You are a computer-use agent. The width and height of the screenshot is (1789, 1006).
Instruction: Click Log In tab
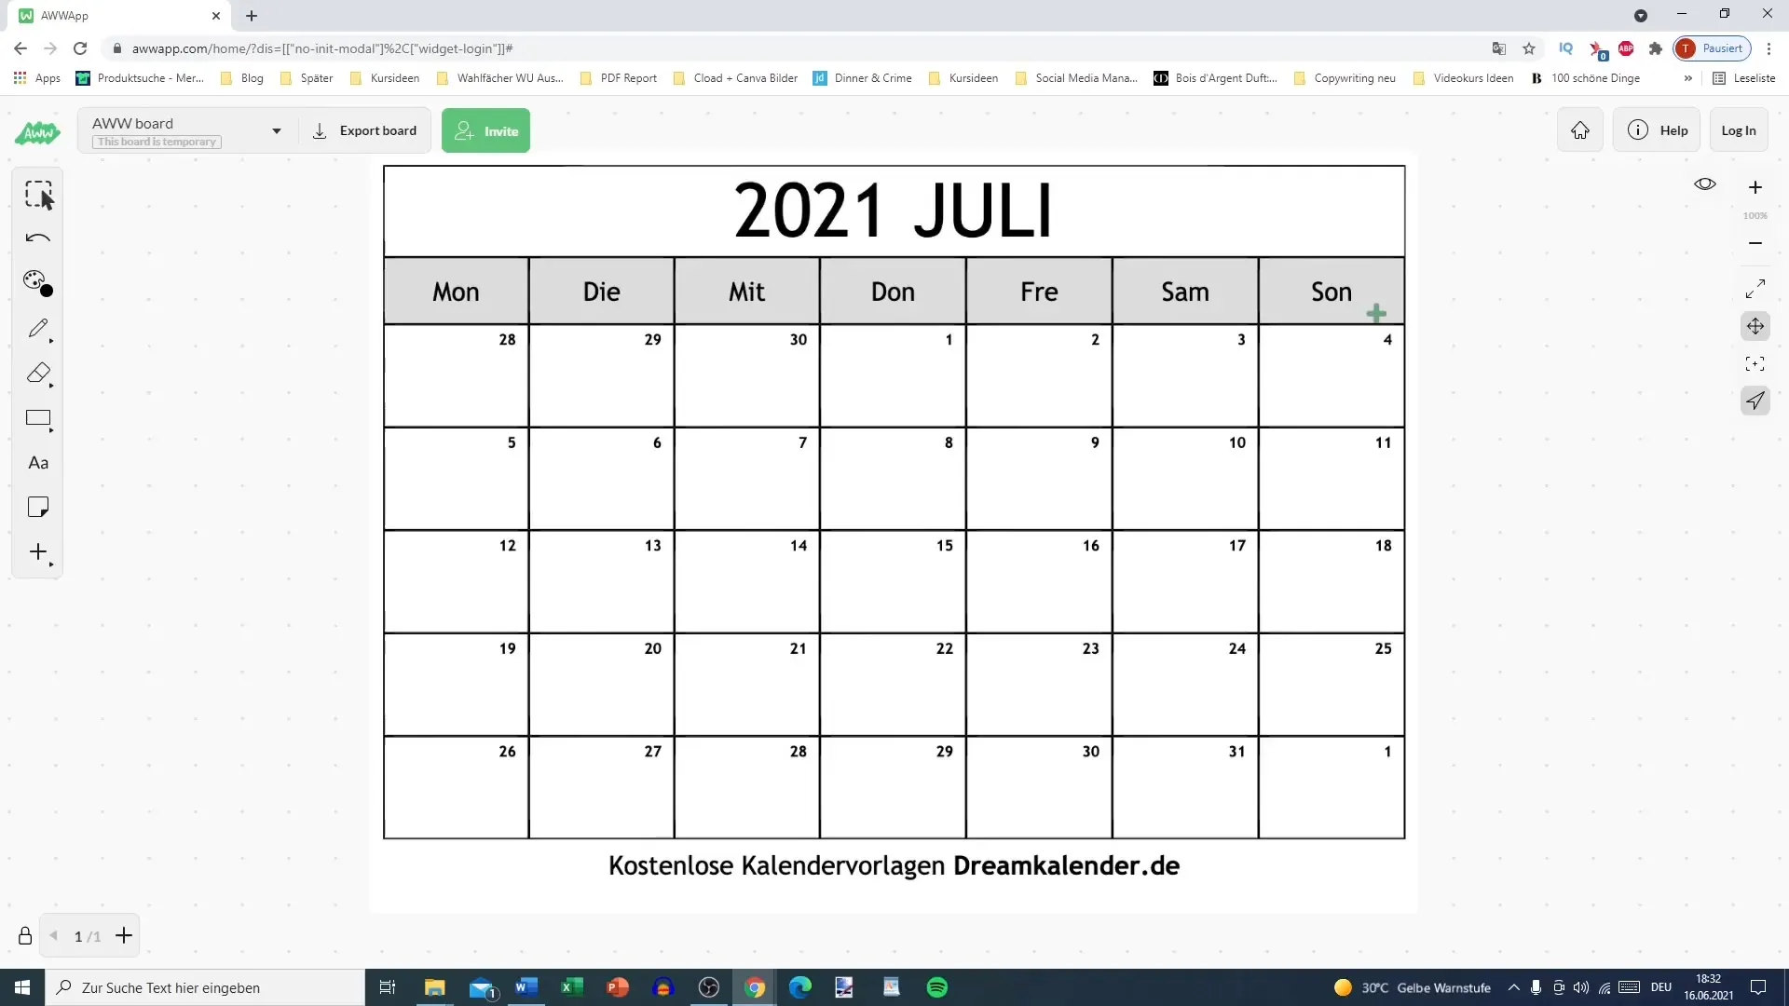click(x=1741, y=130)
